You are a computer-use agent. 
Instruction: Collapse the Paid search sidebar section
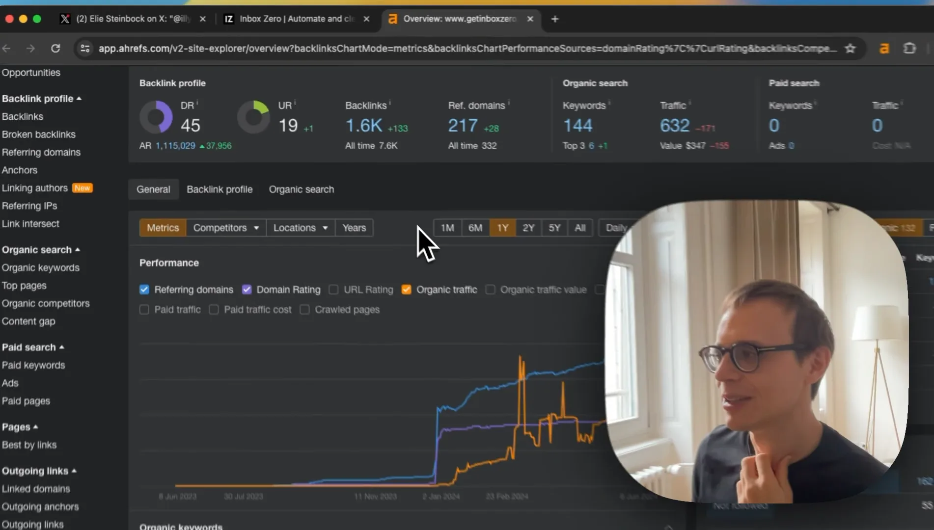tap(33, 347)
